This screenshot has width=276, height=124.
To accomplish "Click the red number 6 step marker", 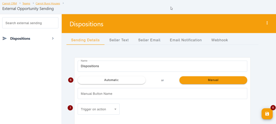I will coord(71,80).
